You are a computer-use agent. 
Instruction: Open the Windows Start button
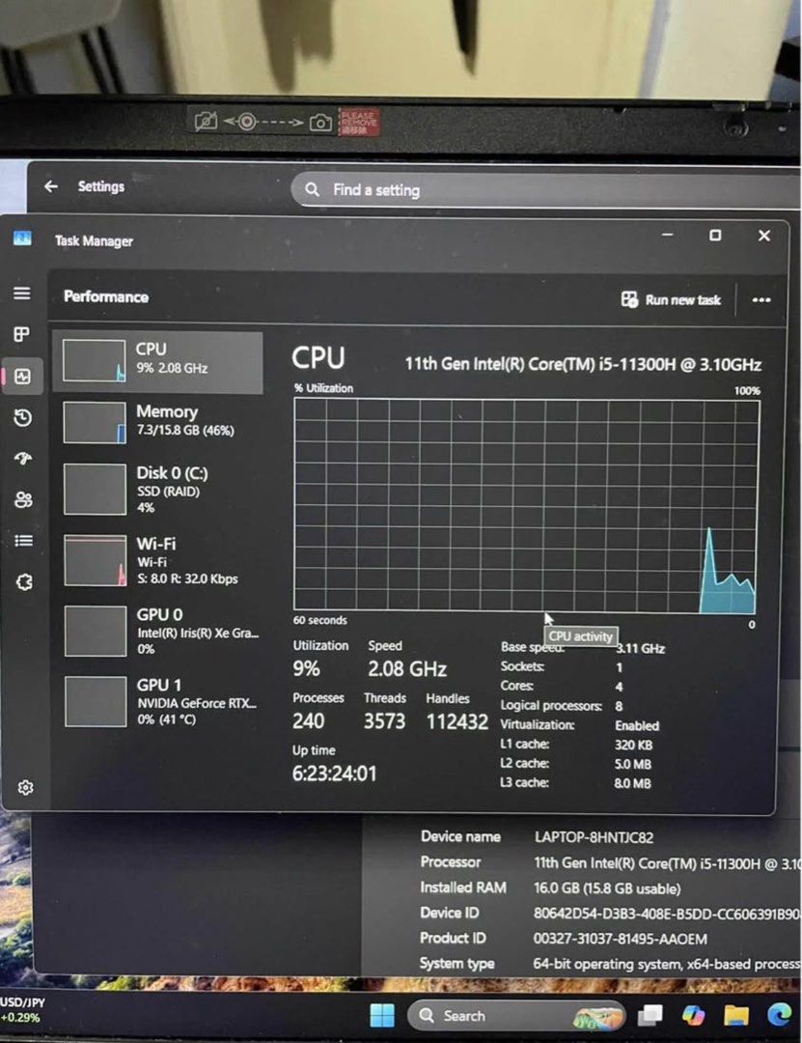pyautogui.click(x=382, y=1016)
